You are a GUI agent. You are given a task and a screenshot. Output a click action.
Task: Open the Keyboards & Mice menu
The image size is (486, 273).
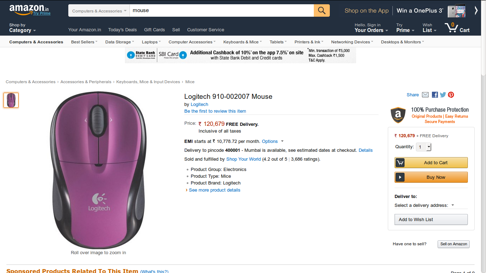click(242, 42)
